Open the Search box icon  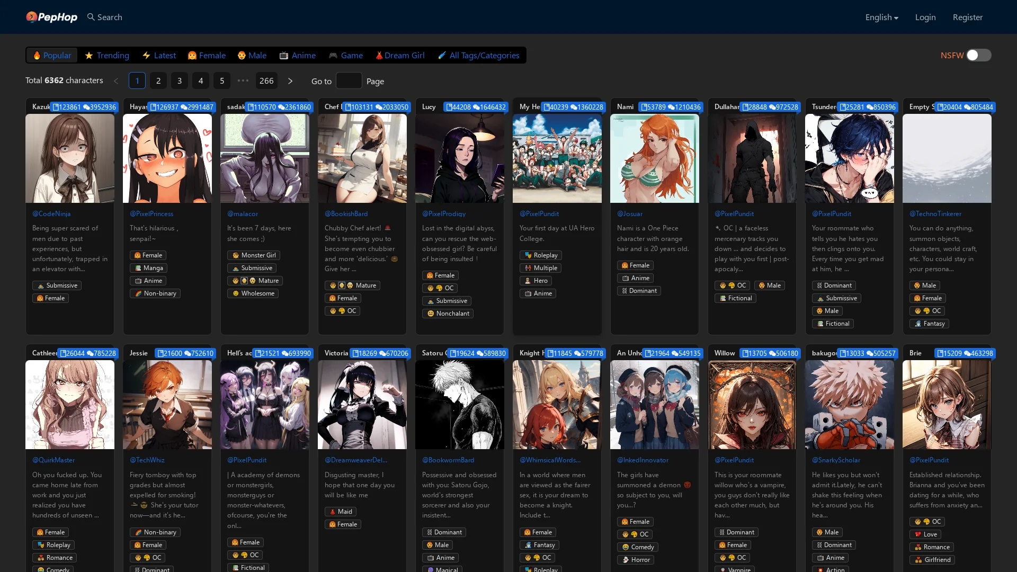tap(91, 17)
